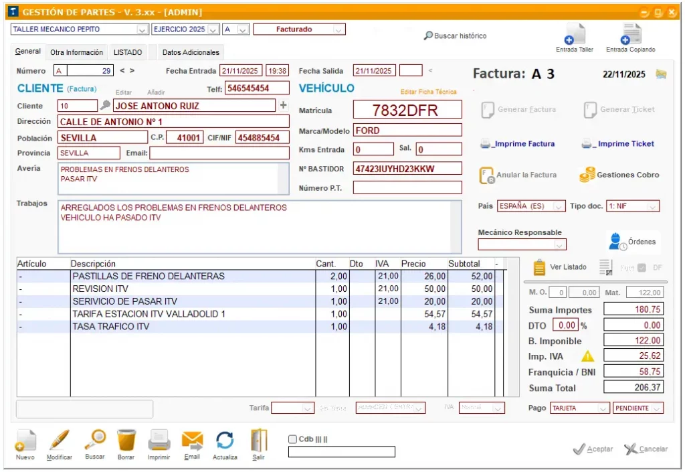Switch to the Otra Información tab
The width and height of the screenshot is (685, 472).
[x=76, y=52]
